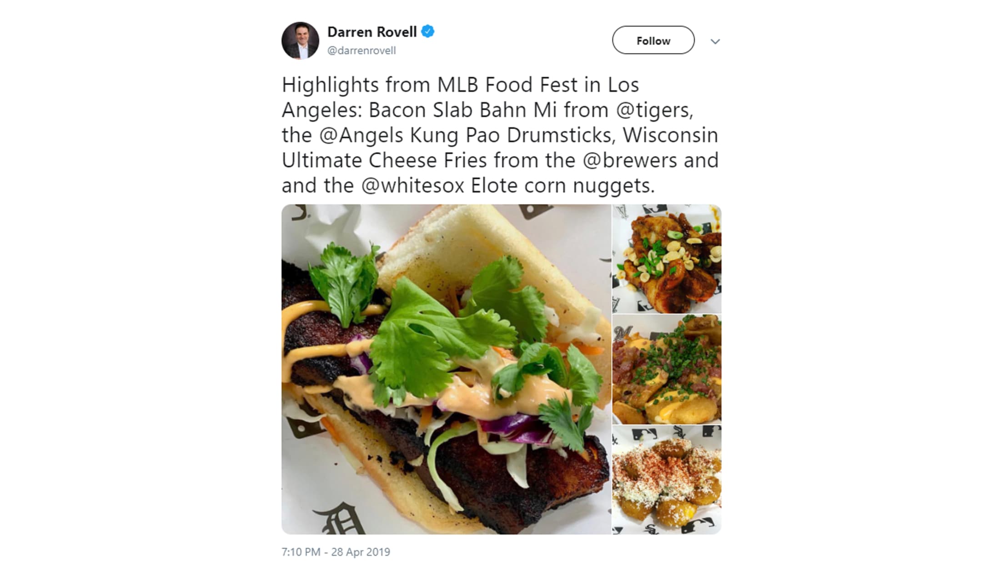
Task: Open the @darrenrovell handle link
Action: (361, 50)
